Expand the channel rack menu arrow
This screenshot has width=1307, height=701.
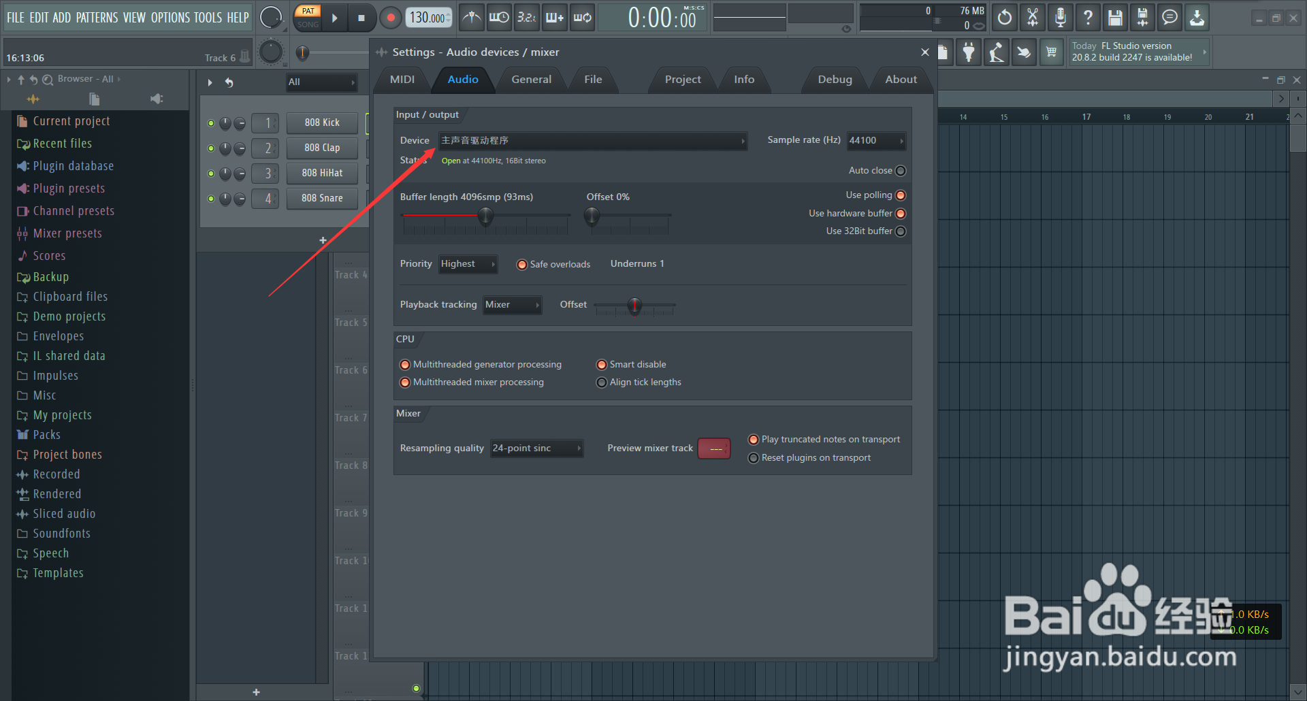210,82
